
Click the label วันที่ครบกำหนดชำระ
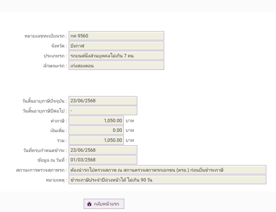(x=45, y=150)
